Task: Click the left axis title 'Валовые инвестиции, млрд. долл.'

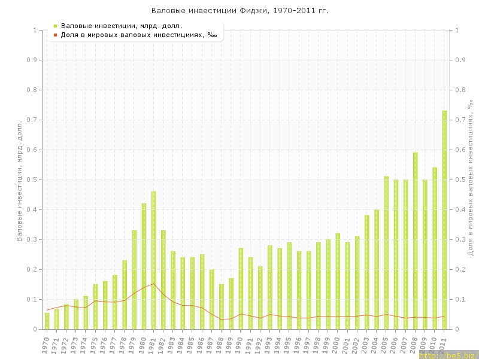Action: 19,180
